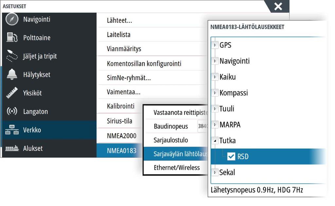The width and height of the screenshot is (335, 206).
Task: Click the Verkko network icon
Action: (x=12, y=130)
